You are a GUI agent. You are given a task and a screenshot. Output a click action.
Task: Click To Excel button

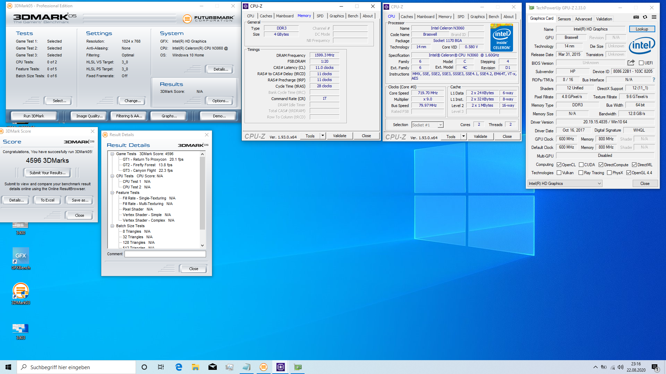[48, 200]
